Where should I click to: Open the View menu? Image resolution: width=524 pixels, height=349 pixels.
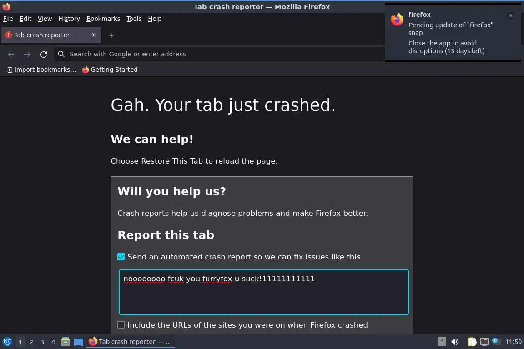(x=45, y=19)
